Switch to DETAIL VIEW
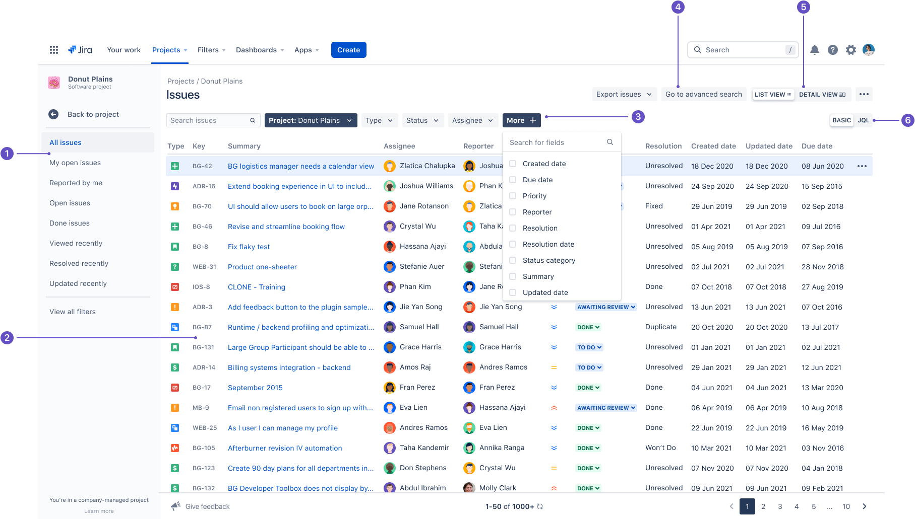 tap(822, 94)
